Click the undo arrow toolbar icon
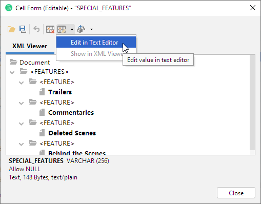Viewport: 261px width, 204px height. pos(36,29)
